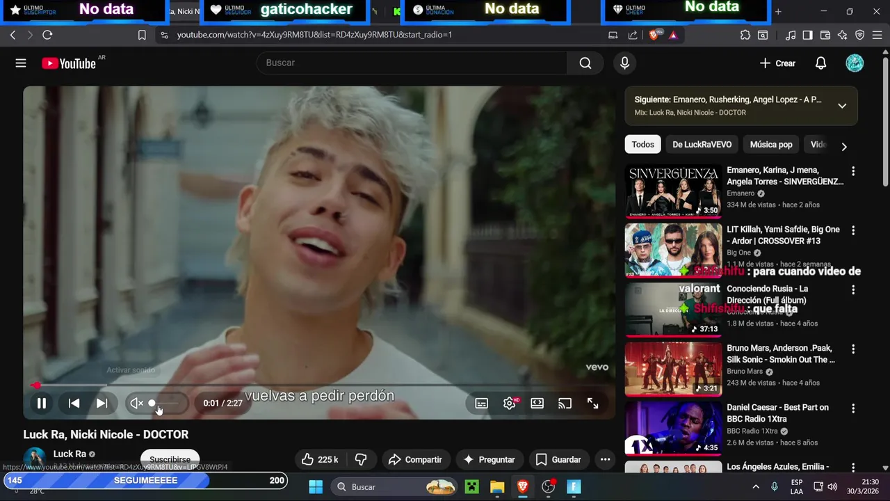Open more actions three-dot menu
Viewport: 890px width, 501px height.
click(x=605, y=459)
